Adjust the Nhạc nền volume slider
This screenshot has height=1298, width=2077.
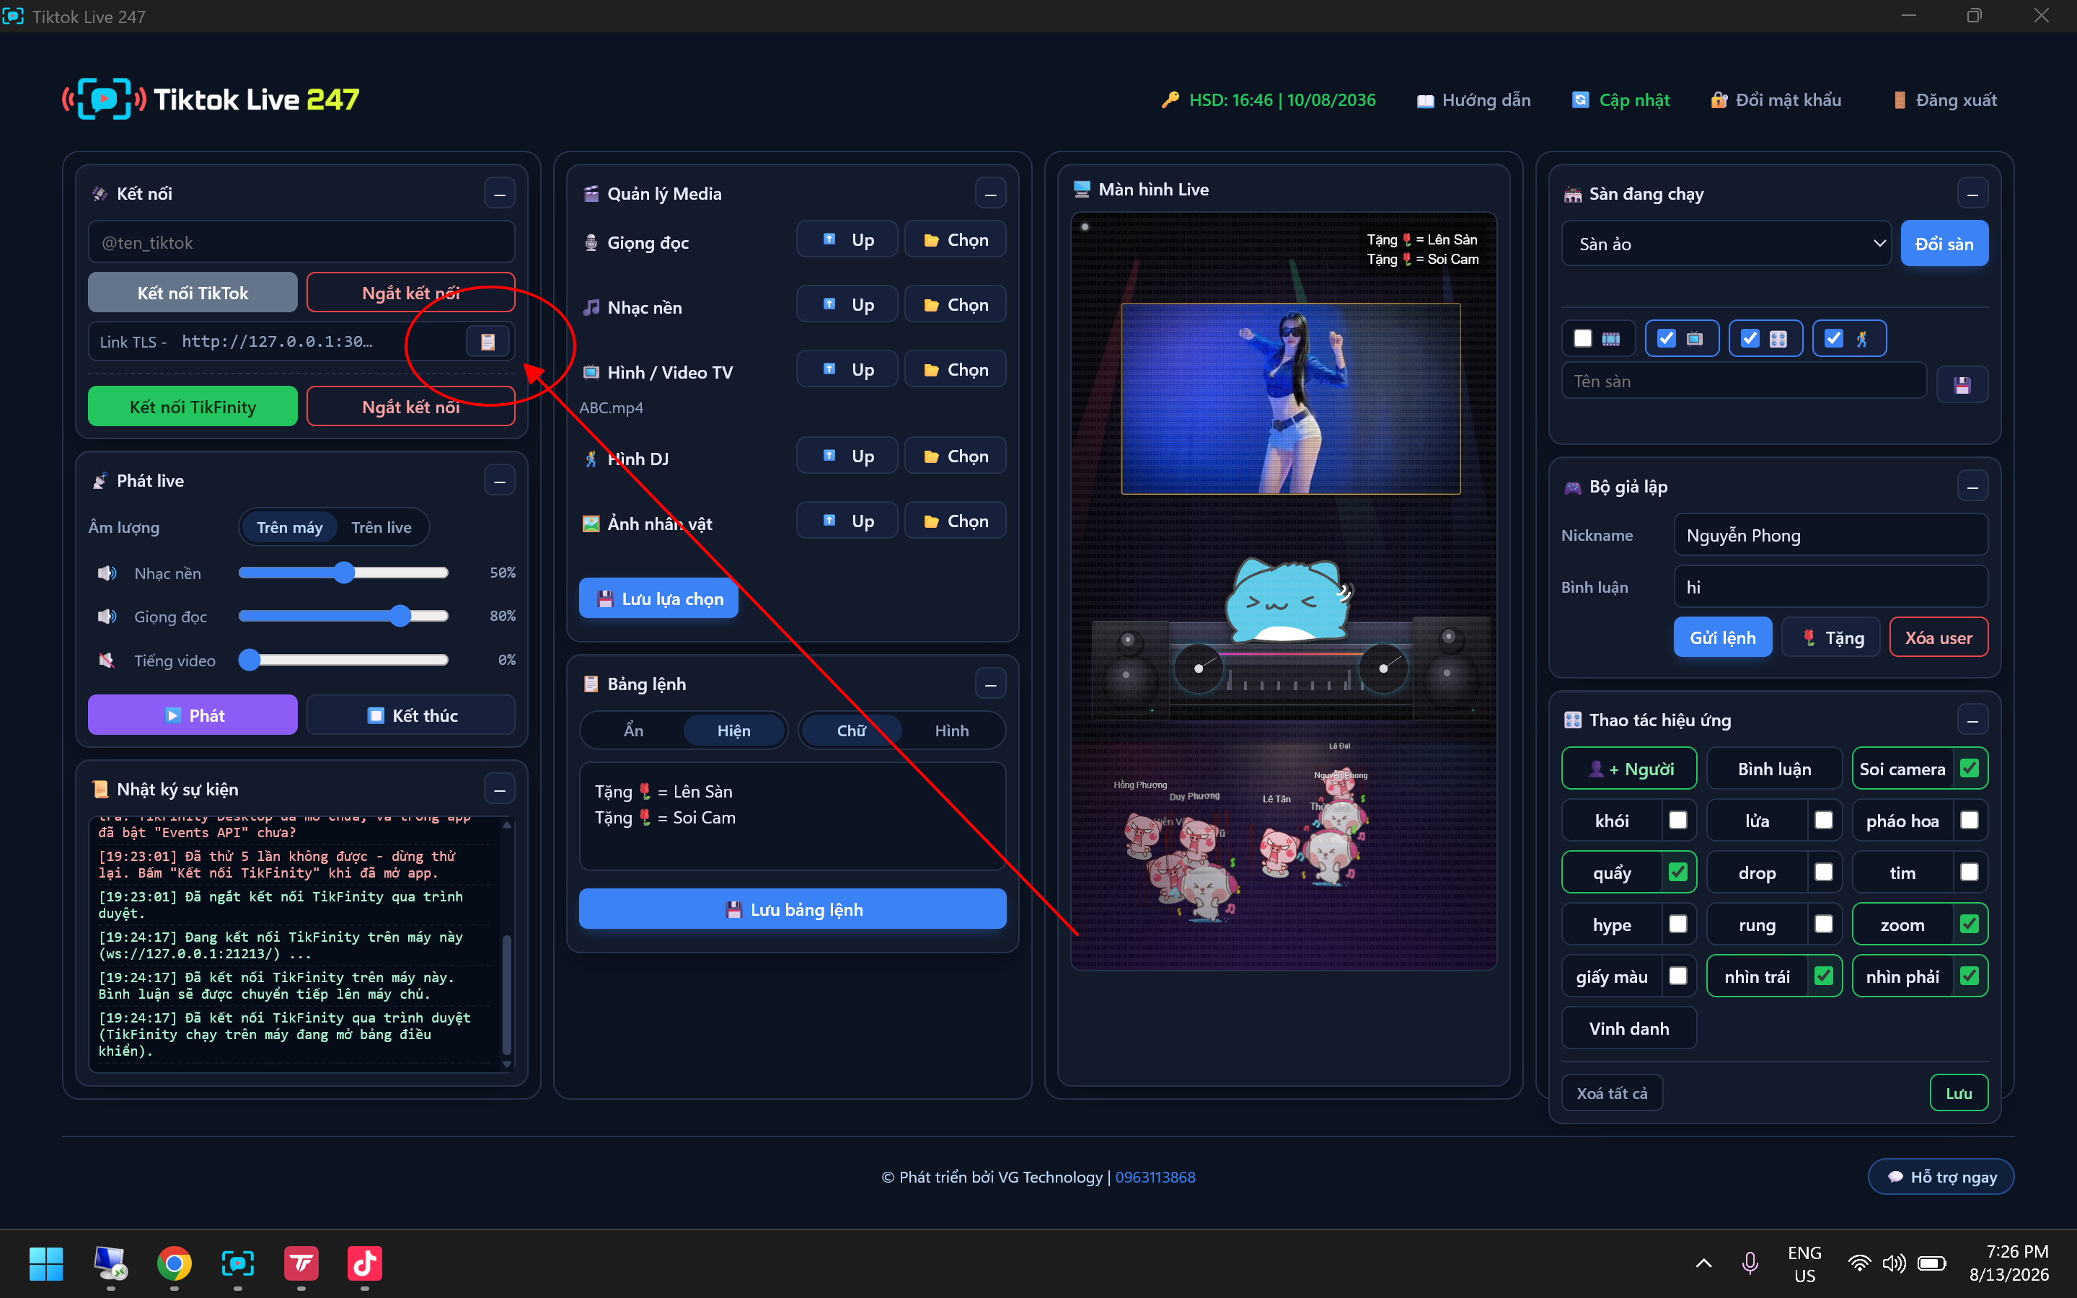[x=343, y=573]
